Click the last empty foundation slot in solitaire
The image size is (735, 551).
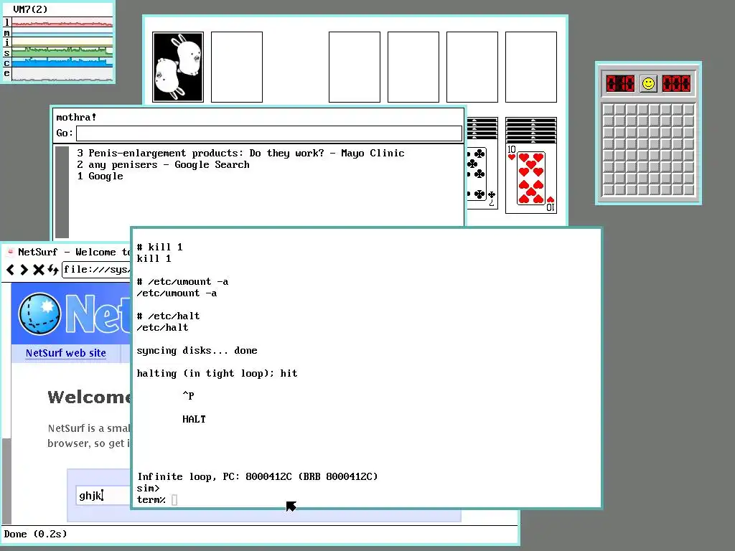531,67
